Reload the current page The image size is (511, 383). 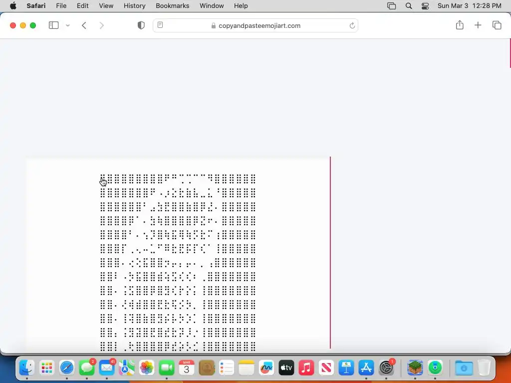(352, 25)
